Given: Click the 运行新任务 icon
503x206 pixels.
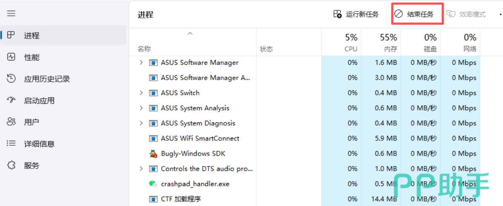Looking at the screenshot, I should click(337, 14).
